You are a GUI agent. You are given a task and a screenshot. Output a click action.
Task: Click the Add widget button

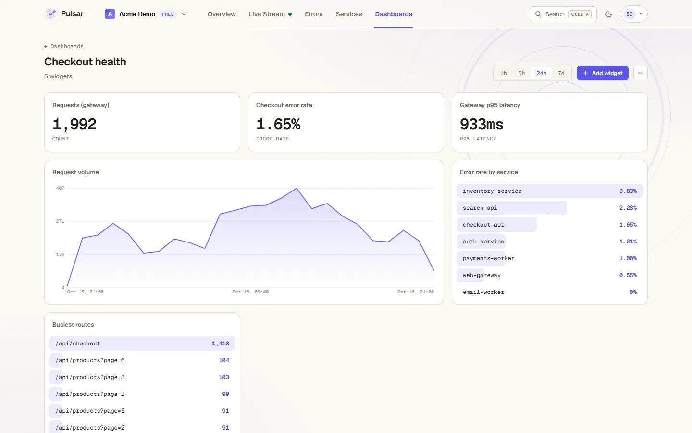pos(603,73)
